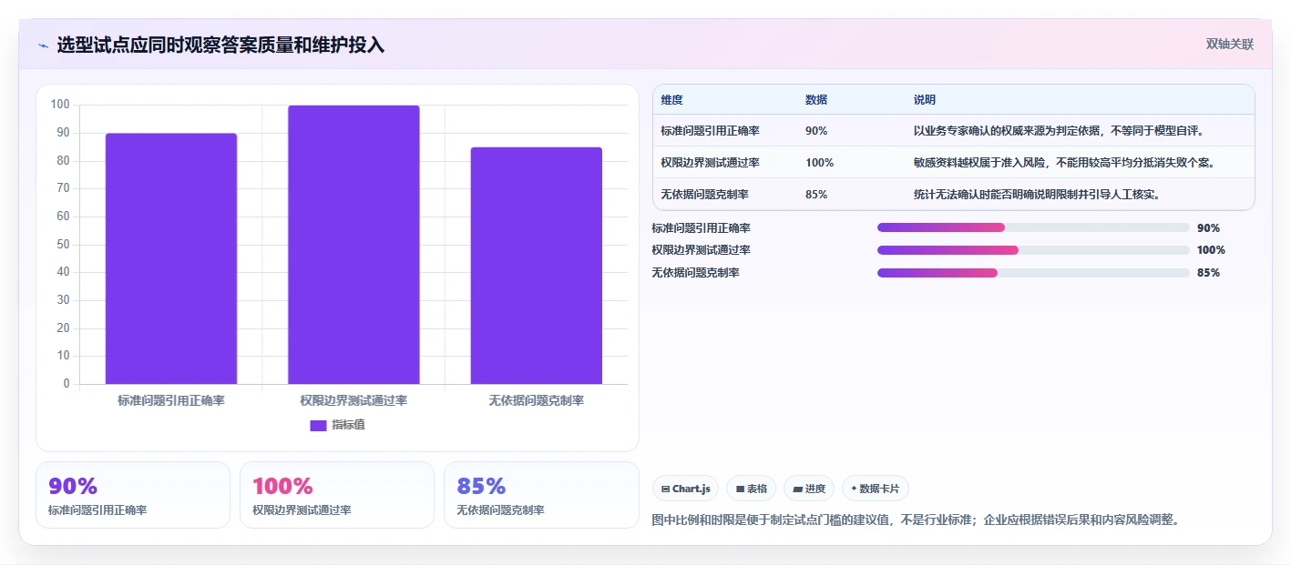This screenshot has width=1291, height=565.
Task: Click the 无依据问题克制率 progress row label
Action: point(696,273)
